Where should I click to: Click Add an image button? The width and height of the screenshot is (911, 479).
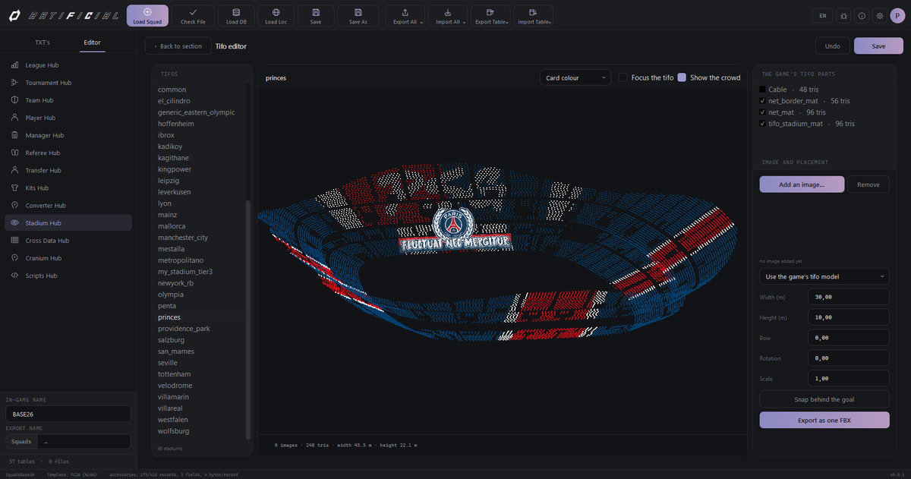802,184
